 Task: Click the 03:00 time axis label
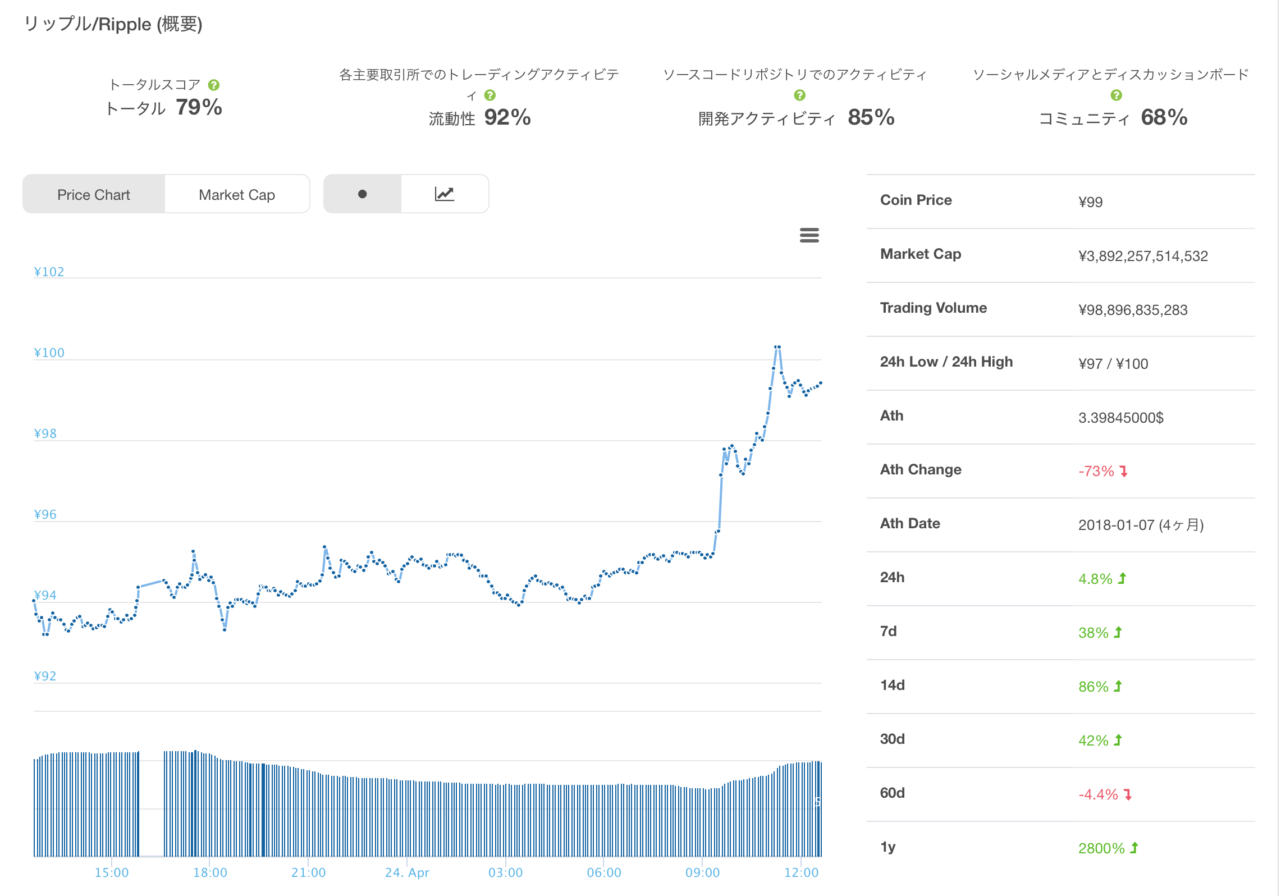505,872
